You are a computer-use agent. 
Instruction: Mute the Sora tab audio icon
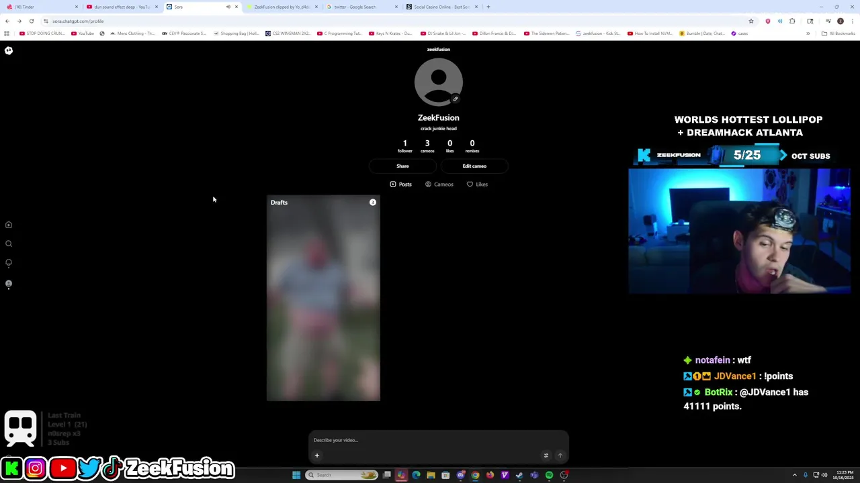click(x=228, y=7)
